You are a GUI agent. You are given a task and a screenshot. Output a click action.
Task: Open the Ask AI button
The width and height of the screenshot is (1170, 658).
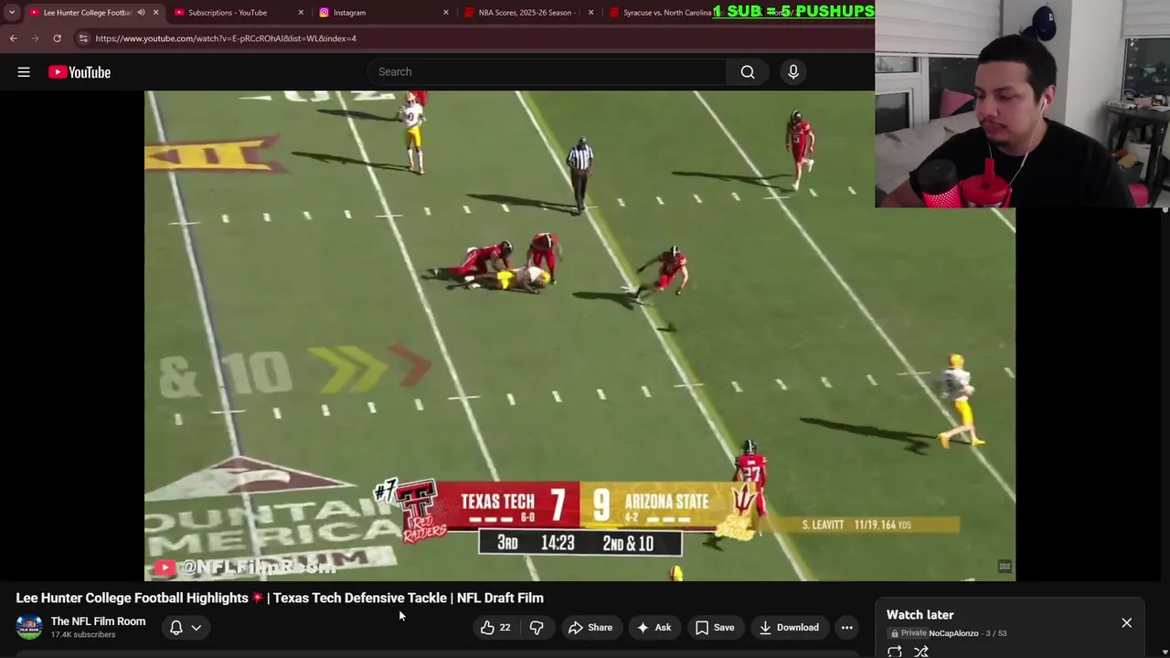(654, 628)
